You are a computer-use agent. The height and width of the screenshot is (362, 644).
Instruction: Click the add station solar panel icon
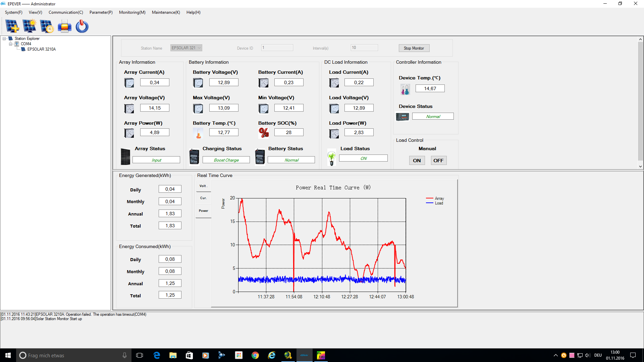(x=12, y=26)
